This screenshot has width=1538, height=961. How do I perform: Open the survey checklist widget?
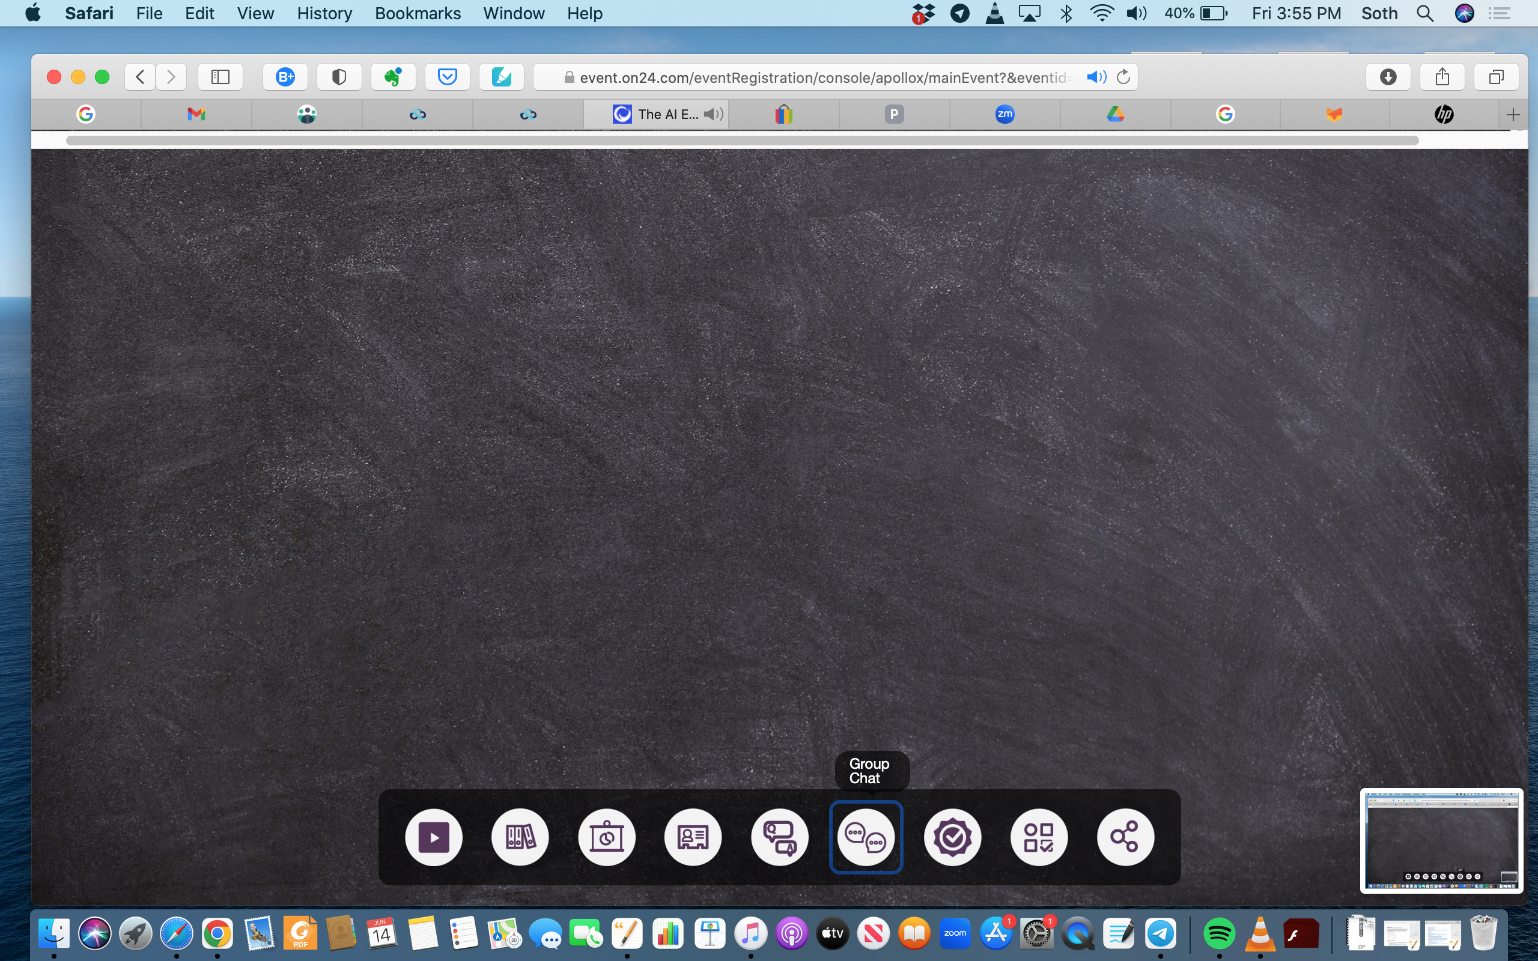tap(1039, 837)
